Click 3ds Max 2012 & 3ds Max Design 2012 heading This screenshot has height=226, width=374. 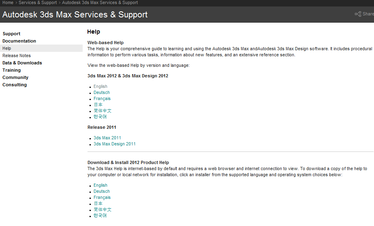[x=128, y=76]
